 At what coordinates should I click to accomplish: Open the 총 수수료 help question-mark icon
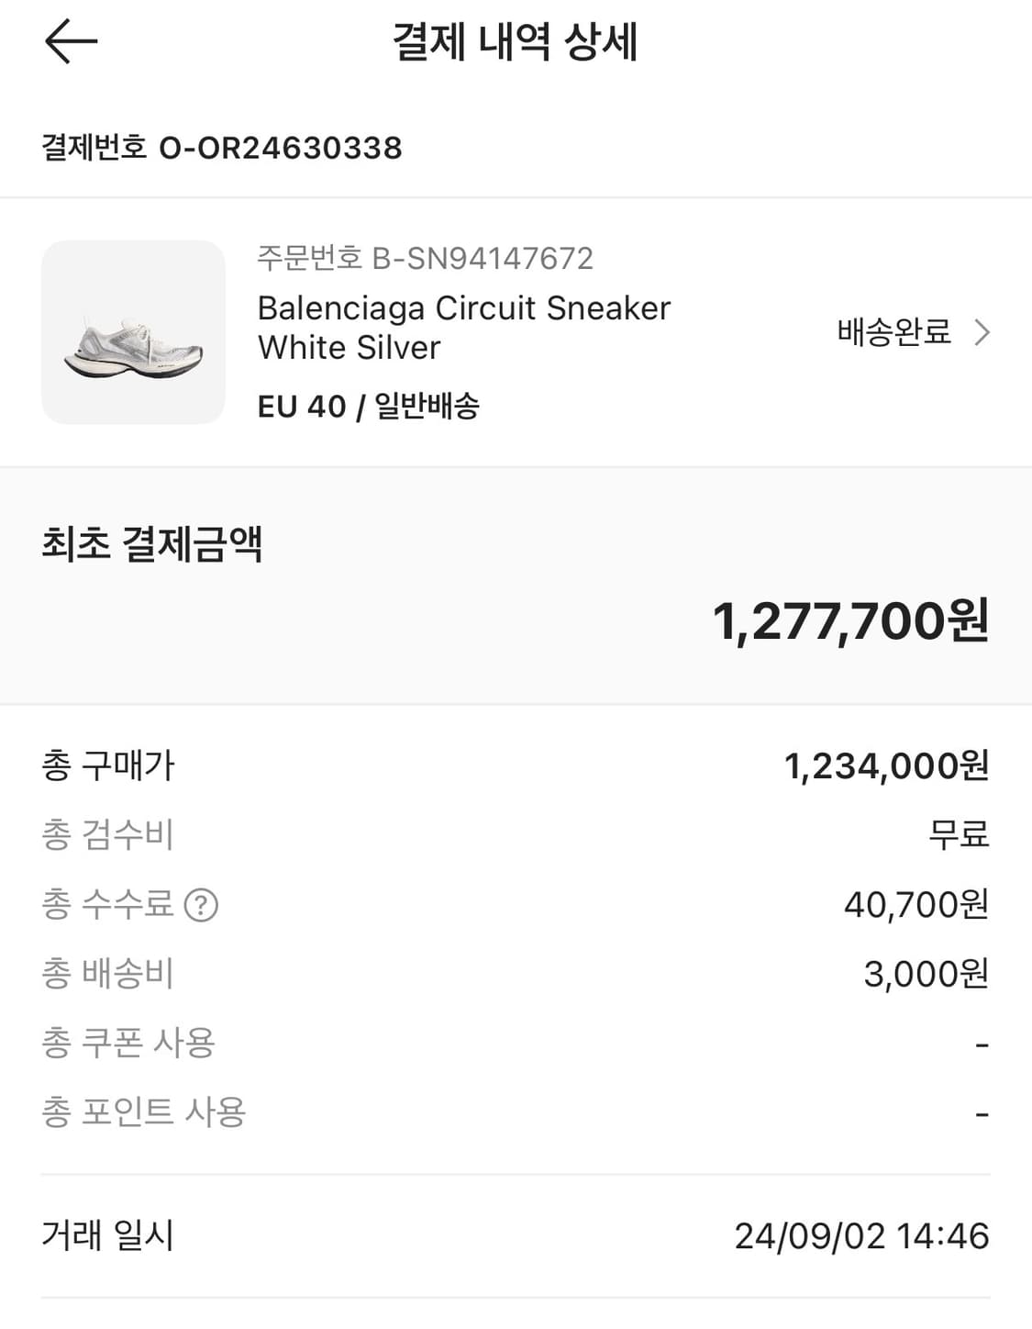(x=201, y=905)
